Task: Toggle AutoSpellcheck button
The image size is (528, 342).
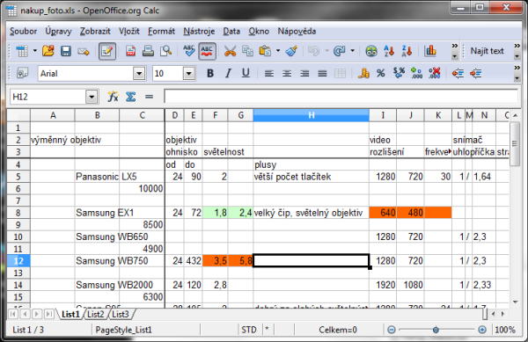Action: [207, 51]
